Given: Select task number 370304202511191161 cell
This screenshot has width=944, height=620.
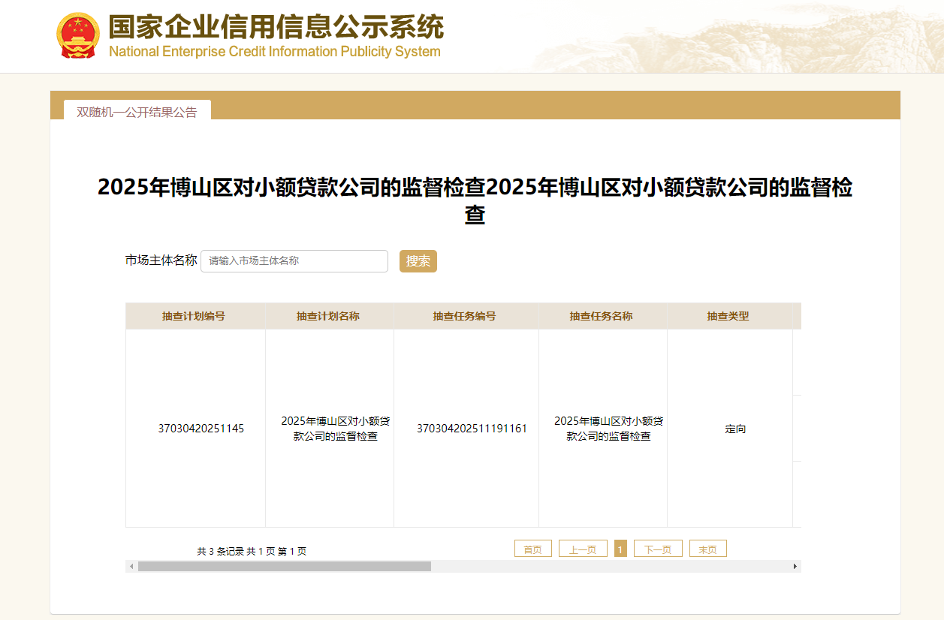Looking at the screenshot, I should point(472,429).
